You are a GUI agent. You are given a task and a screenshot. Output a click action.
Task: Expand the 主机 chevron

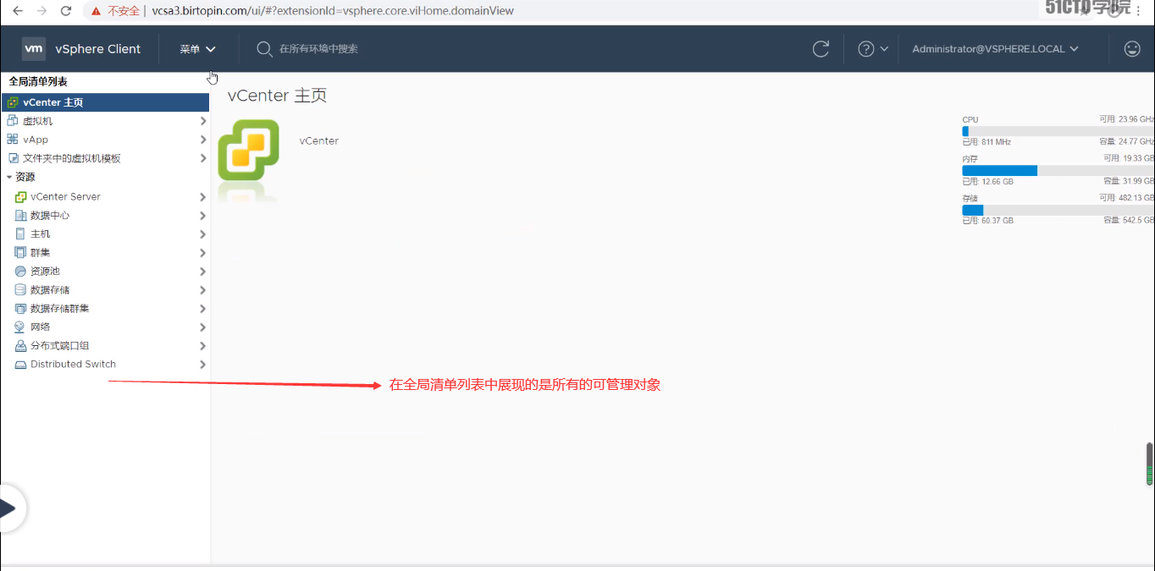pos(202,234)
